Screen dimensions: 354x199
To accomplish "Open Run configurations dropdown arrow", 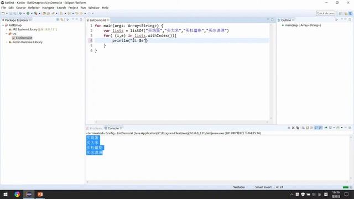I will [x=32, y=13].
